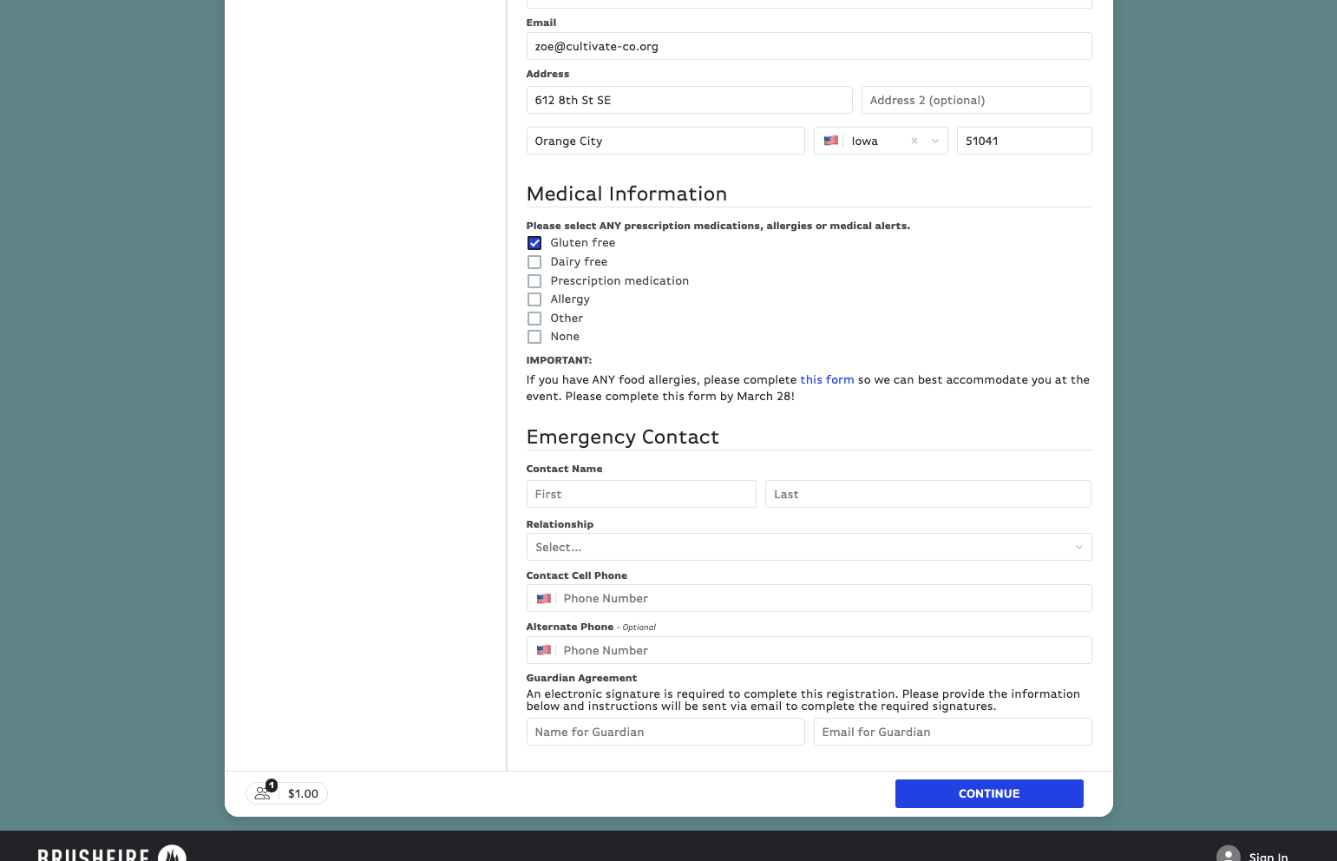Check the Other medical option

coord(534,319)
